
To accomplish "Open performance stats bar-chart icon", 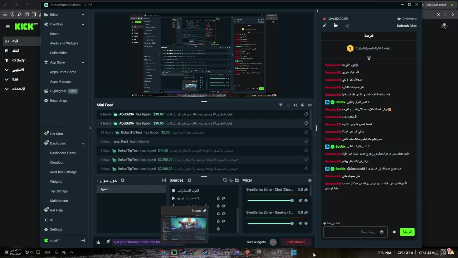I will click(x=98, y=242).
